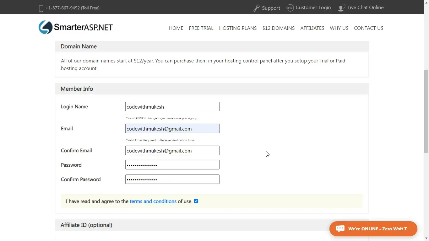429x241 pixels.
Task: Click the We're ONLINE chat button
Action: [373, 228]
